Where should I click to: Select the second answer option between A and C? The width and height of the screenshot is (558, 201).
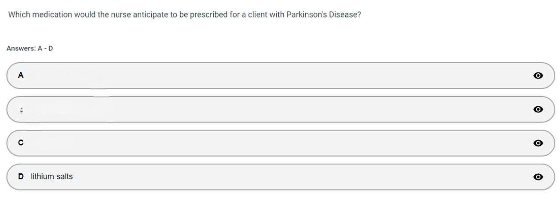(264, 109)
